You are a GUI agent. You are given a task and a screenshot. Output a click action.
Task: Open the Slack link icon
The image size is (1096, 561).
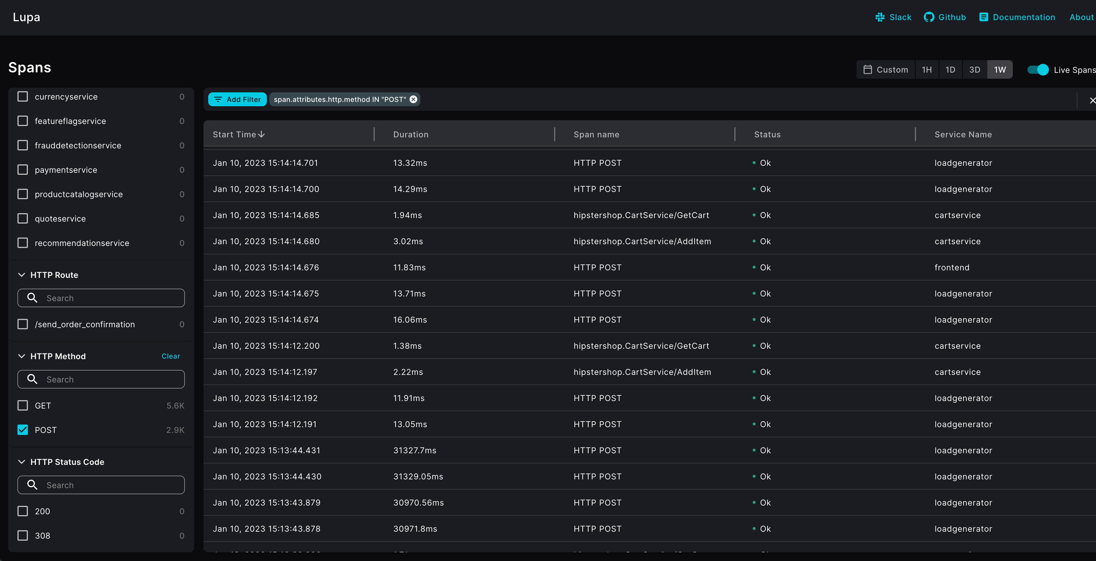click(880, 17)
